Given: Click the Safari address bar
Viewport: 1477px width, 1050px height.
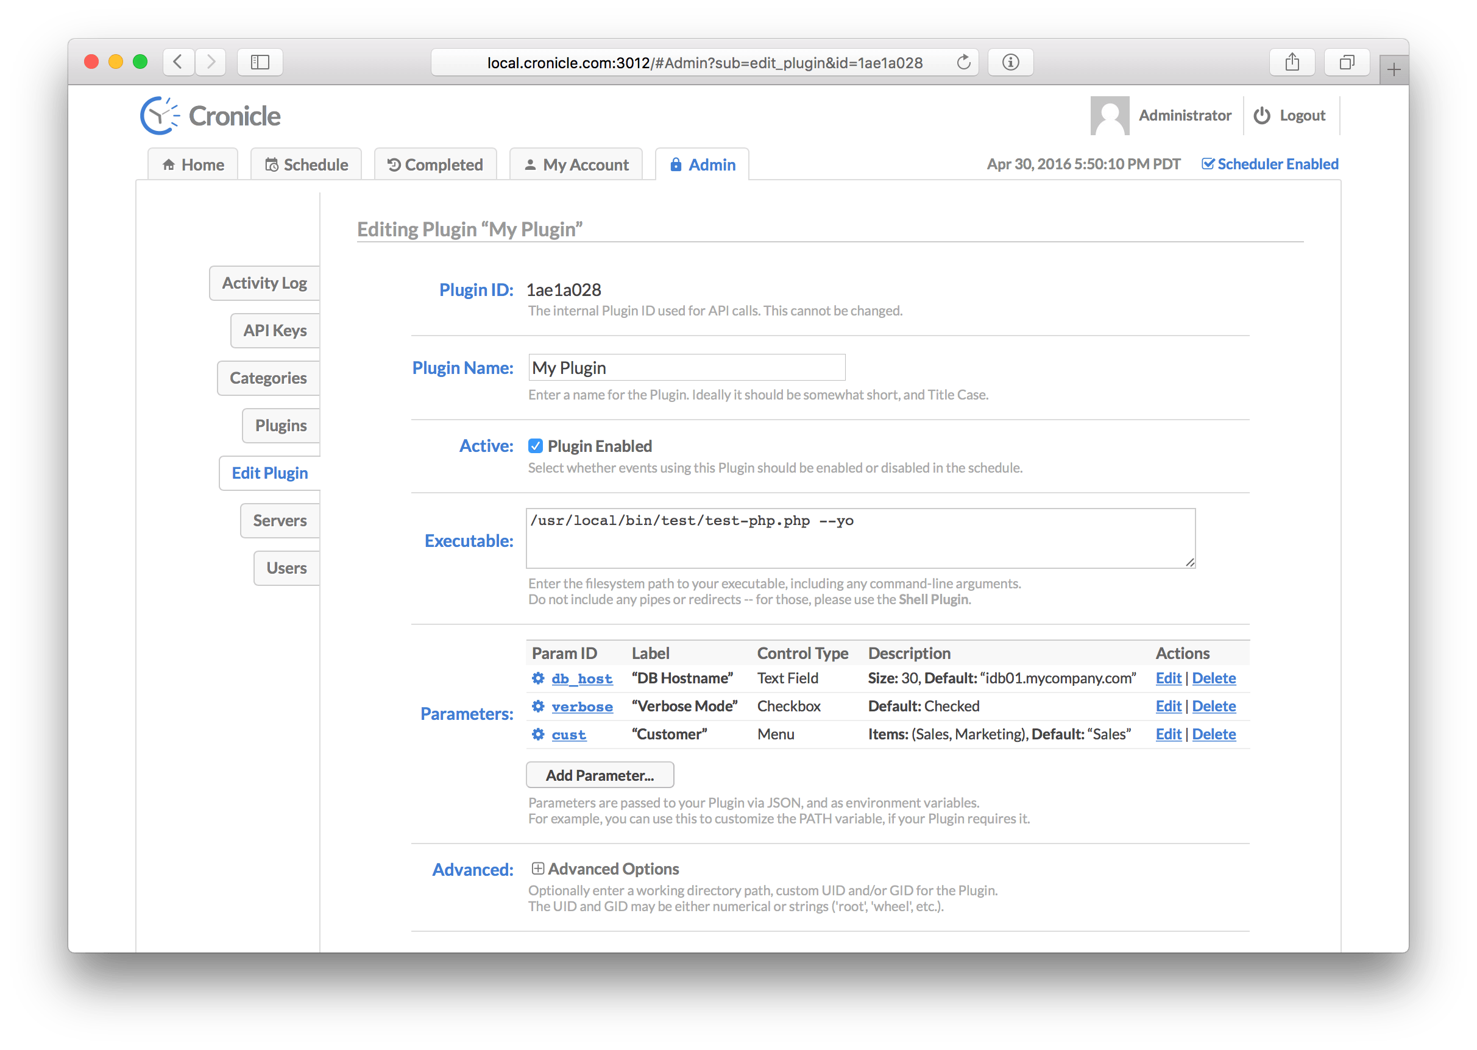Looking at the screenshot, I should (x=705, y=62).
